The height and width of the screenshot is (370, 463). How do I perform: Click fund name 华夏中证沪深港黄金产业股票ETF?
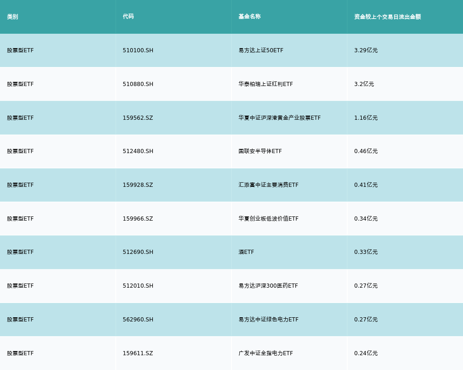coord(280,118)
